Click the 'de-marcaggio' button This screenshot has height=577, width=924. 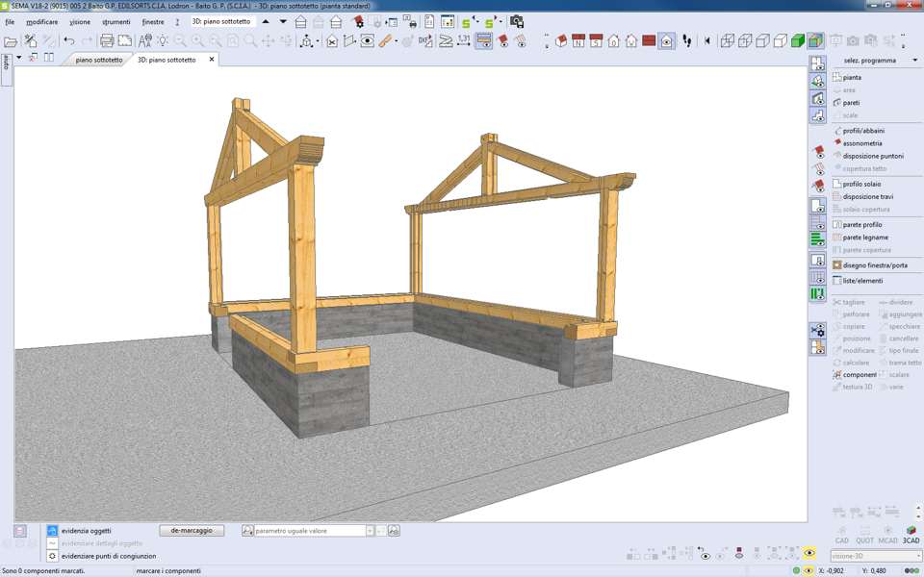click(x=192, y=531)
